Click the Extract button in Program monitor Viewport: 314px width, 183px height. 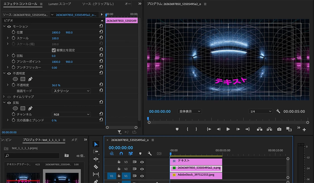pyautogui.click(x=269, y=129)
